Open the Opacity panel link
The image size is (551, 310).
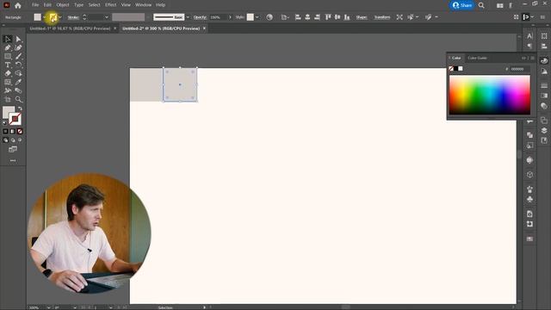[200, 17]
